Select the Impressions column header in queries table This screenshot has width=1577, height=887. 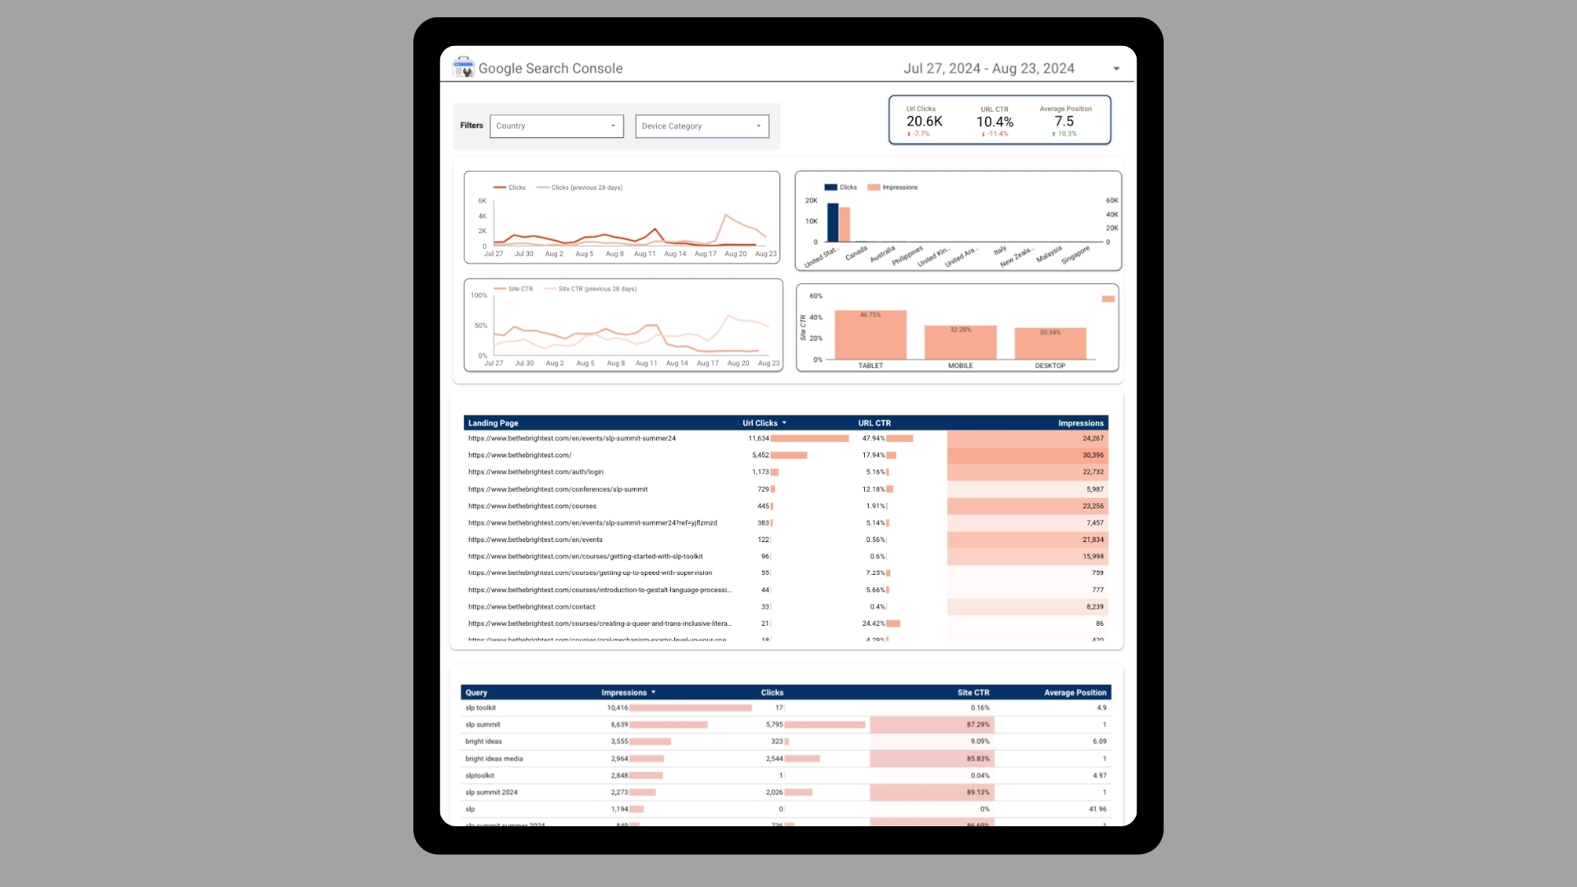[x=626, y=692]
